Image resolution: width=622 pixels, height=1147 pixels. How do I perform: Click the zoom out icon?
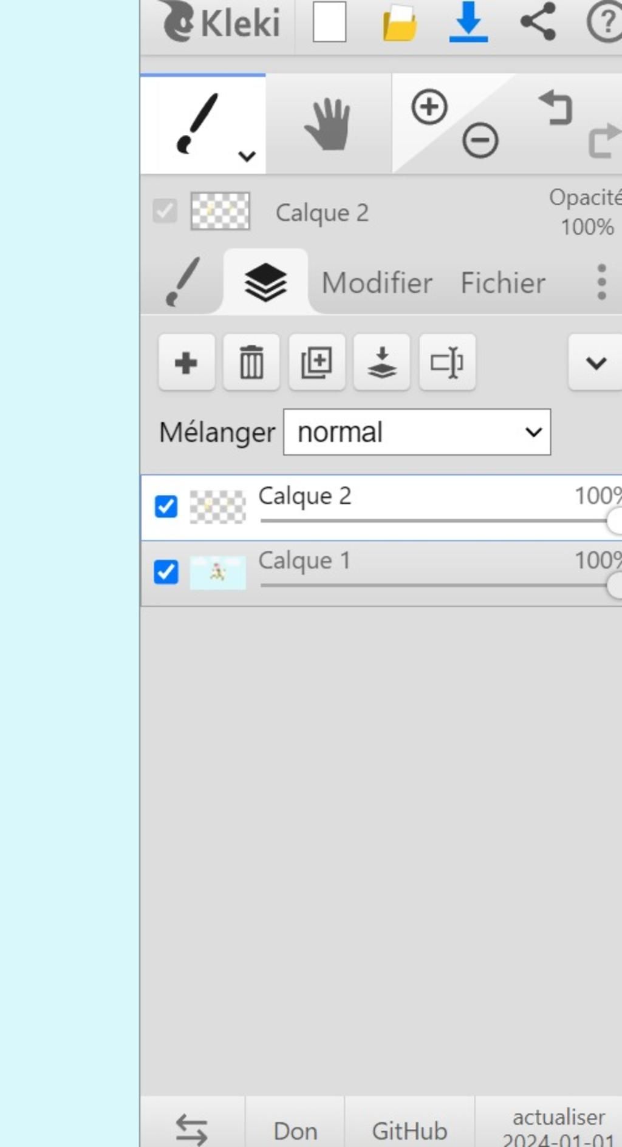click(480, 141)
